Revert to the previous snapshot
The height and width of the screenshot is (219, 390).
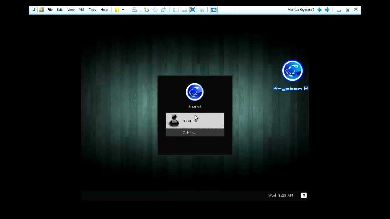click(x=155, y=10)
